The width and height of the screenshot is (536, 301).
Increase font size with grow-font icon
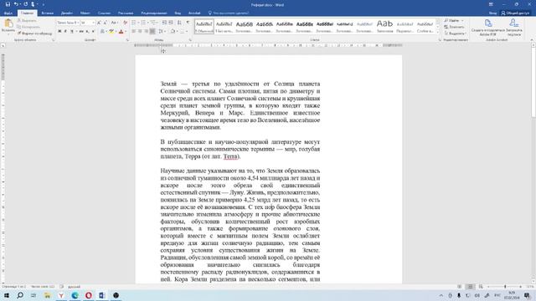point(99,23)
